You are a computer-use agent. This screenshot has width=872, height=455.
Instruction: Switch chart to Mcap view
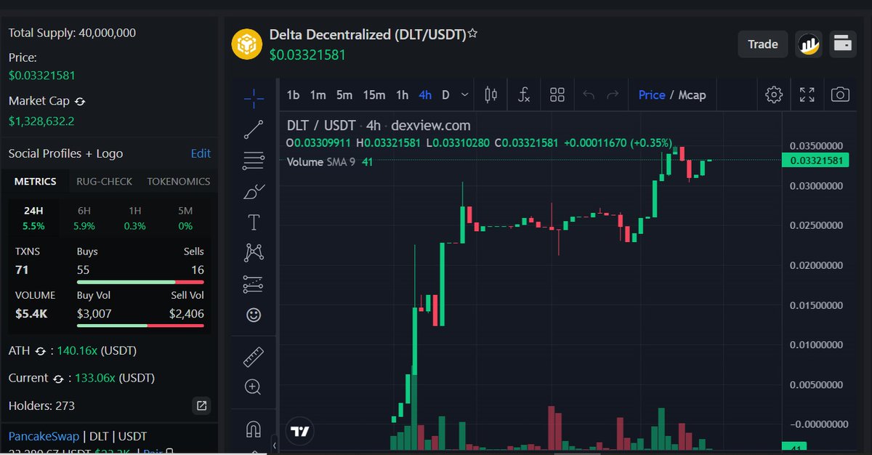coord(692,94)
